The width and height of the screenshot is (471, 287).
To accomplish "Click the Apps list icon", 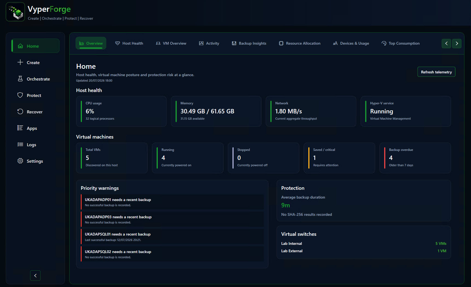I will tap(20, 128).
